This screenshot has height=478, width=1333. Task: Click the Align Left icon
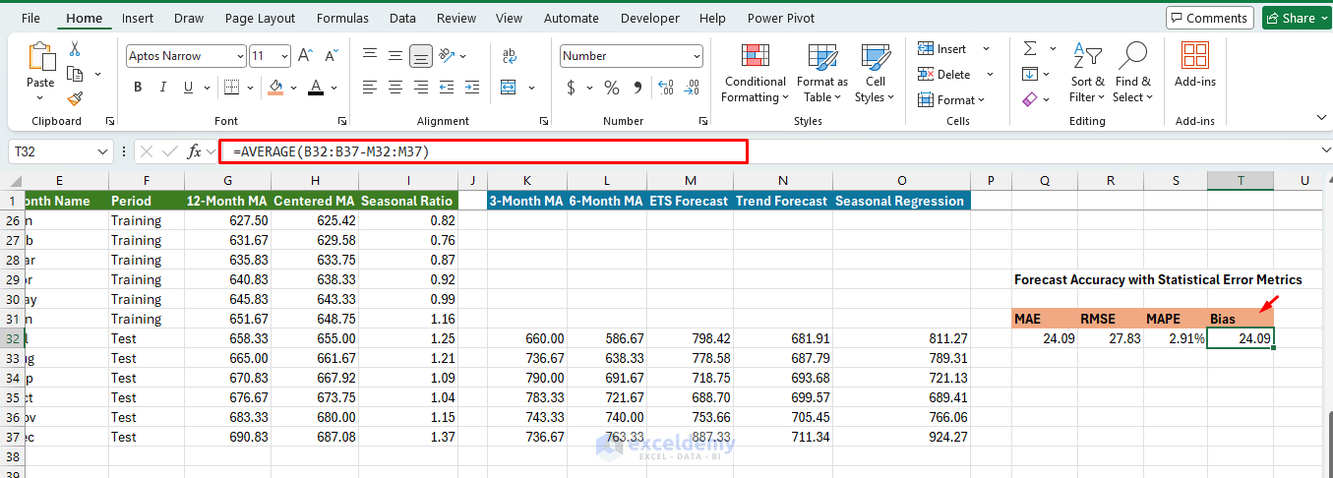click(x=370, y=88)
